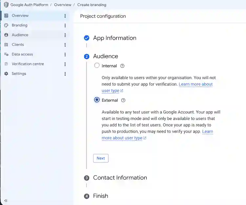Screen dimensions: 246x205
Task: Open the Settings menu item
Action: 34,74
